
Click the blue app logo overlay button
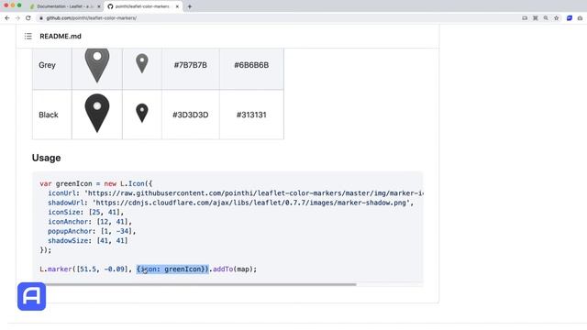pos(31,296)
